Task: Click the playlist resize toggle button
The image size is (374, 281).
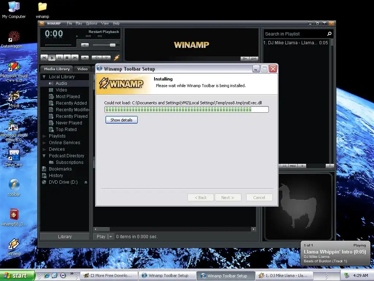Action: (x=330, y=166)
